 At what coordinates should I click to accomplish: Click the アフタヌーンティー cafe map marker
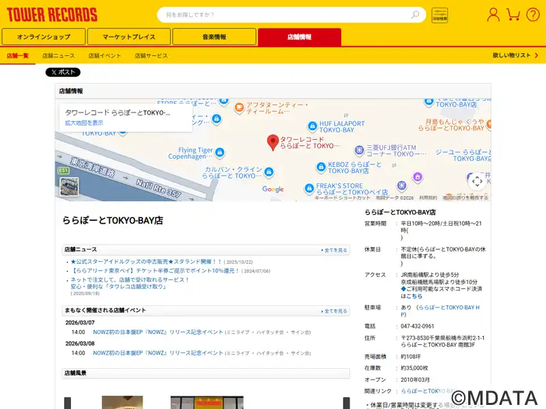(239, 108)
